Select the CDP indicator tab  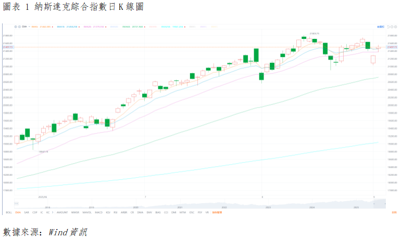[x=35, y=212]
